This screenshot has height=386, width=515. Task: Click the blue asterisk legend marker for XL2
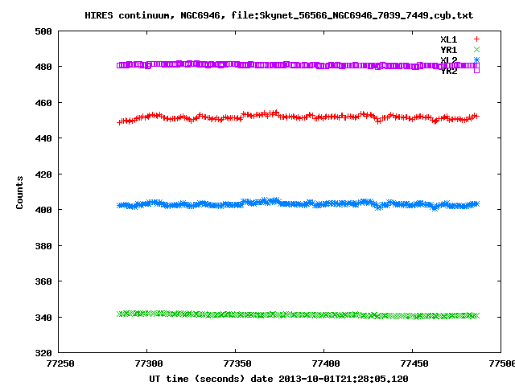pyautogui.click(x=476, y=60)
